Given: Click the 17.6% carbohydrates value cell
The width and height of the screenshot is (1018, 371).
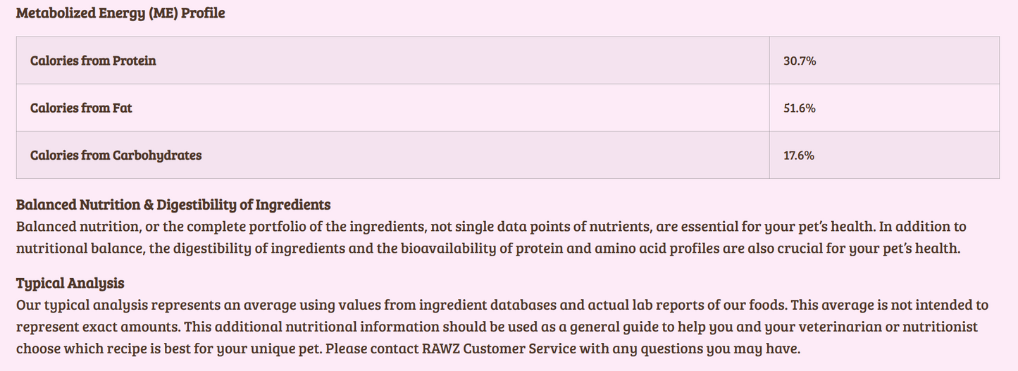Looking at the screenshot, I should tap(799, 156).
